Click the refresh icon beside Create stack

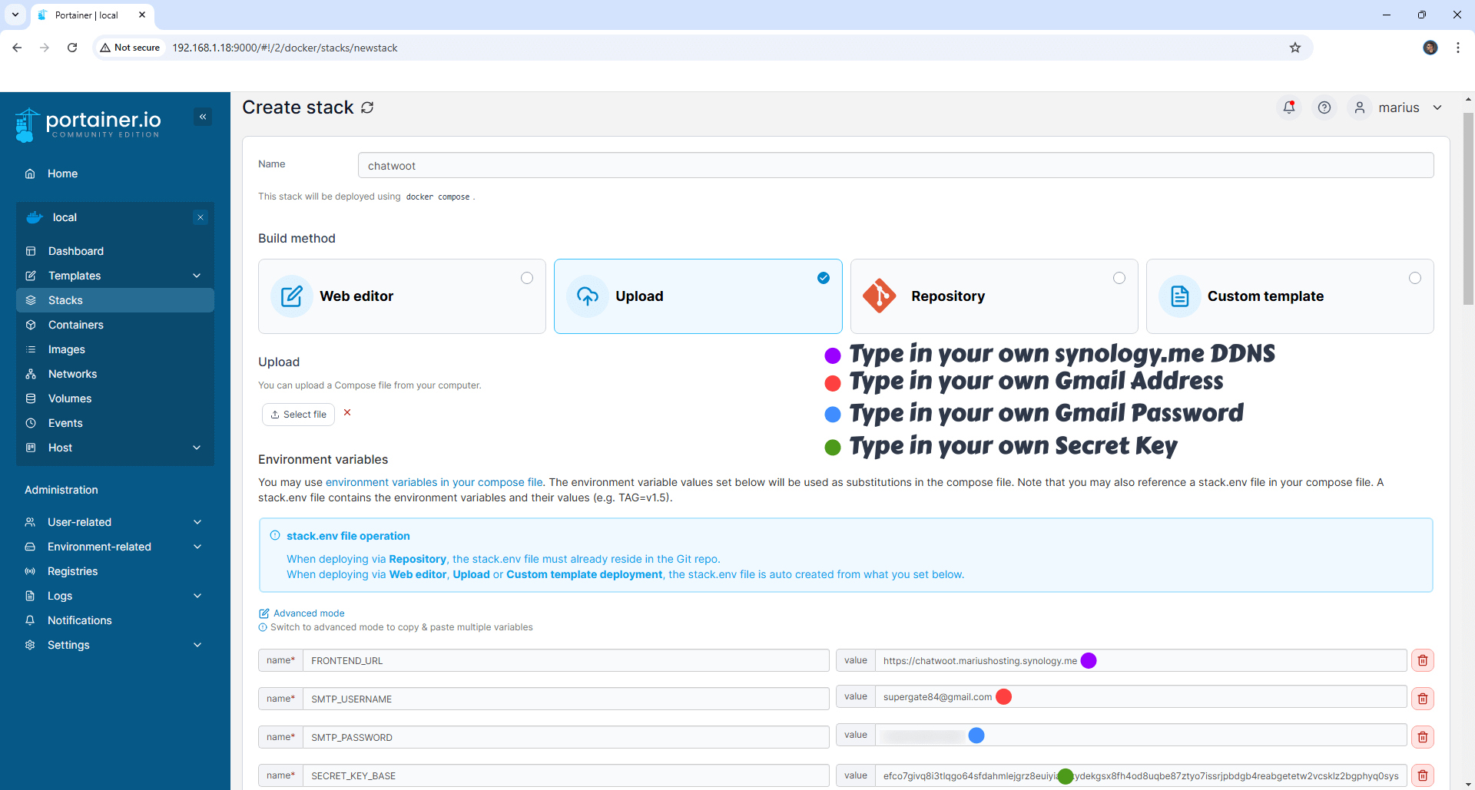point(367,107)
